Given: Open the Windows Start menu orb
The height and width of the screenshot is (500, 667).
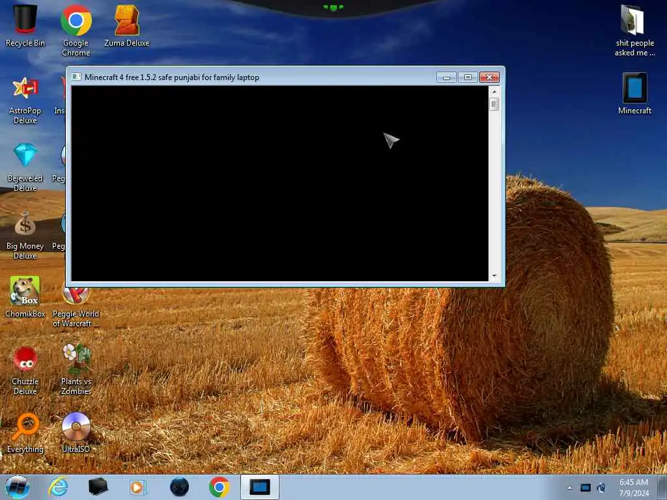Looking at the screenshot, I should [x=18, y=487].
